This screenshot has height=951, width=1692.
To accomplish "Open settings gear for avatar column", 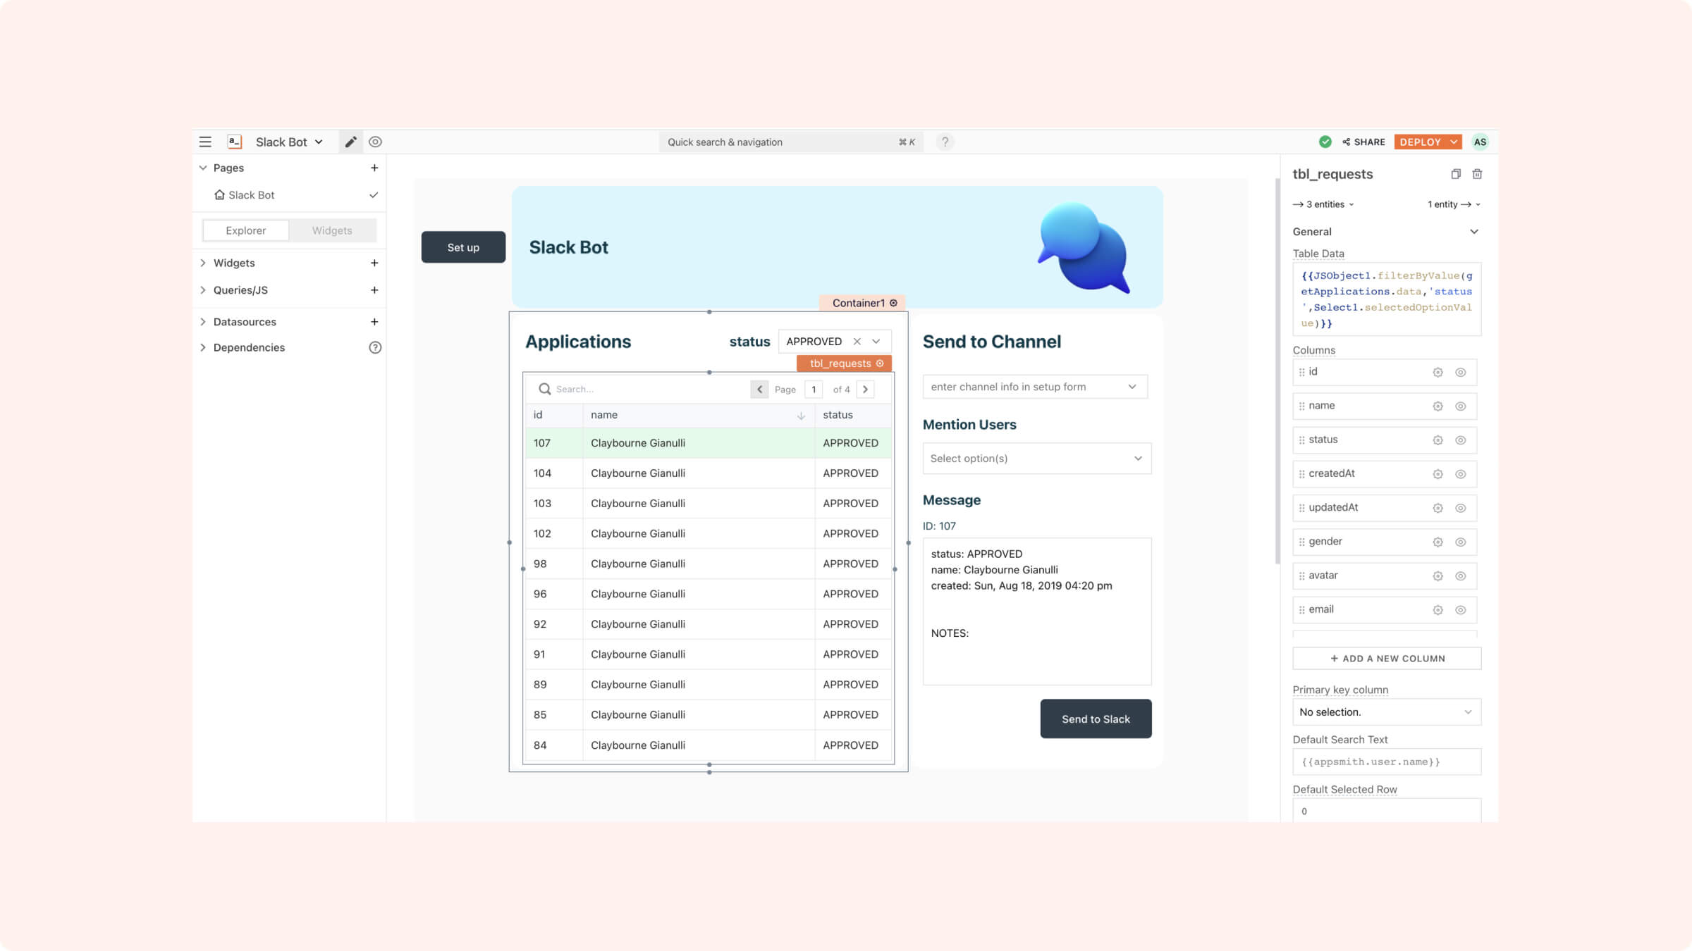I will point(1437,576).
